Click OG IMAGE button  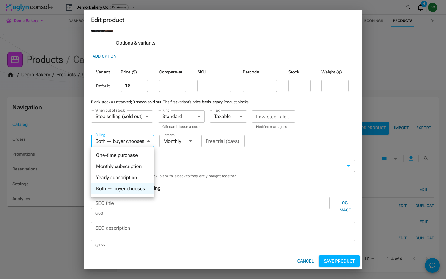pyautogui.click(x=345, y=206)
